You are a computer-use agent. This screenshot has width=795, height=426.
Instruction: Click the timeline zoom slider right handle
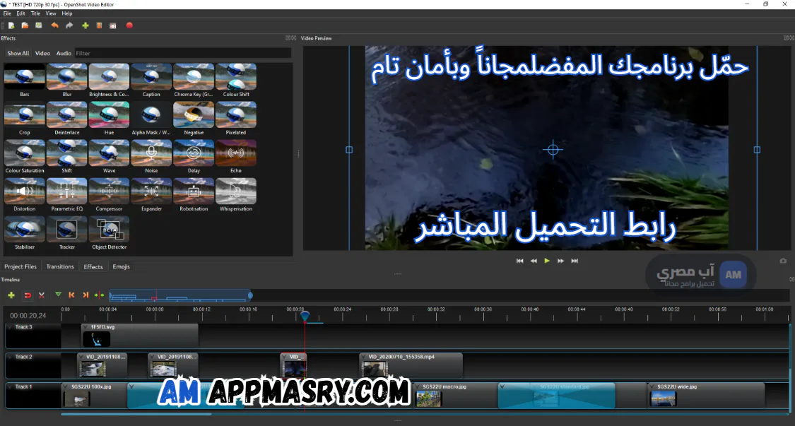[250, 295]
